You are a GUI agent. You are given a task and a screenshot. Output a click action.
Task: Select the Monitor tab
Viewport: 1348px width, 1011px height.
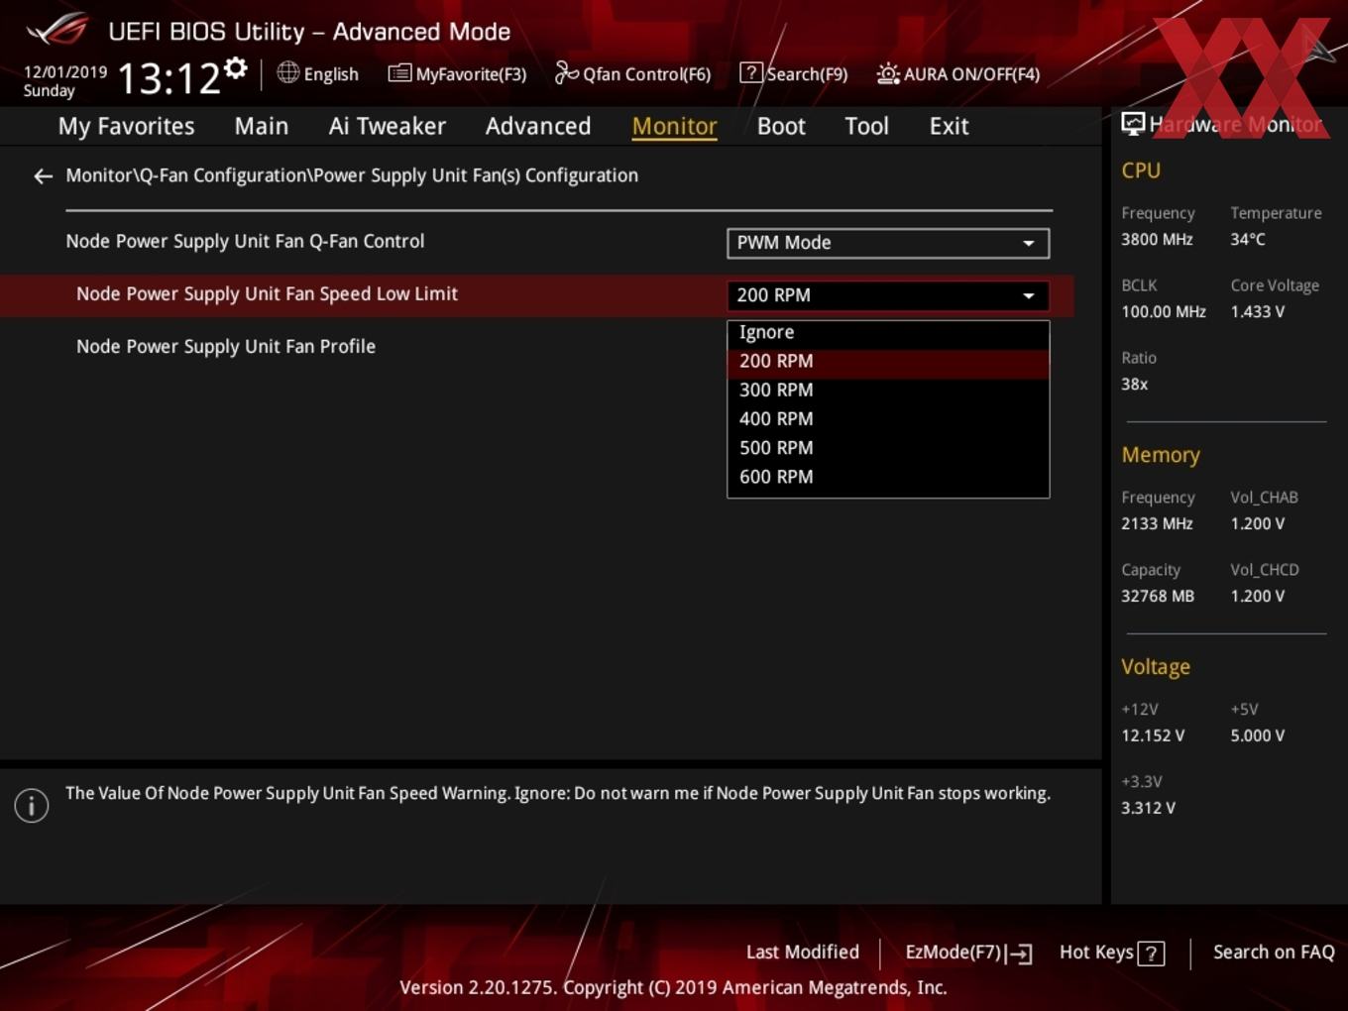675,127
